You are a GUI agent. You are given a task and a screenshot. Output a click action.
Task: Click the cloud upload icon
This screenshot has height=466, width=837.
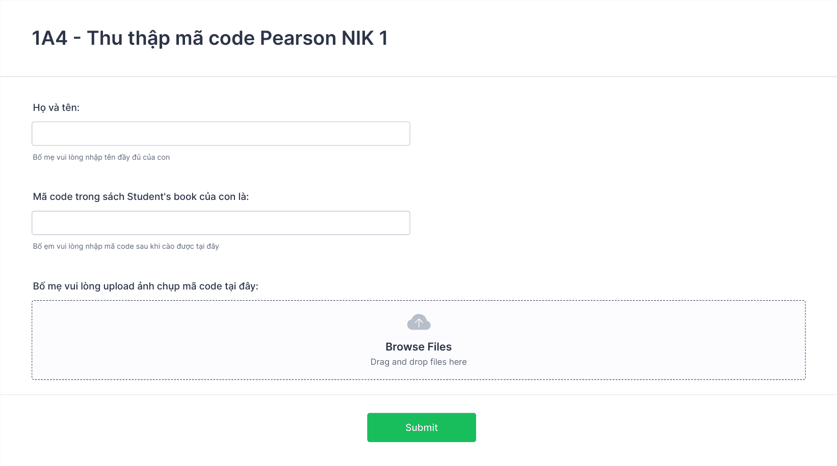(418, 322)
